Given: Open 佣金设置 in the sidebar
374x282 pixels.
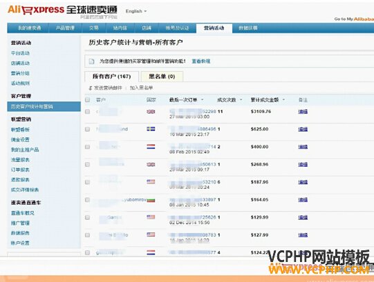Looking at the screenshot, I should (x=20, y=139).
